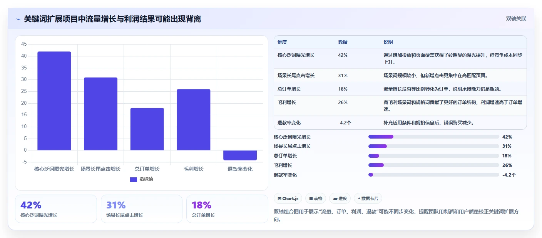
Task: Click the 场景长尾点击增长 bar in chart
Action: [x=100, y=114]
